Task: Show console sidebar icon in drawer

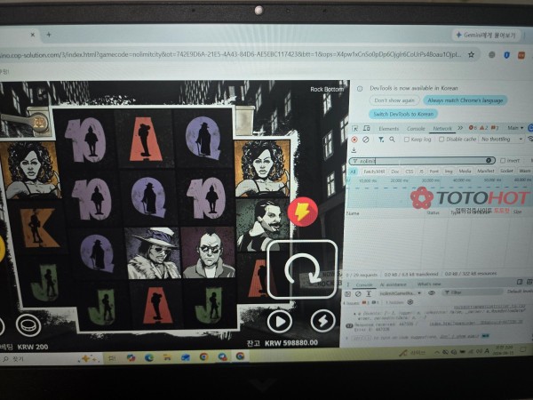Action: click(347, 293)
